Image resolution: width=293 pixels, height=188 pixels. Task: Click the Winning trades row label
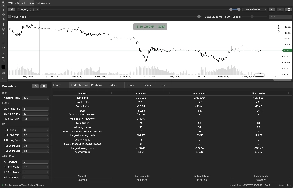point(83,127)
